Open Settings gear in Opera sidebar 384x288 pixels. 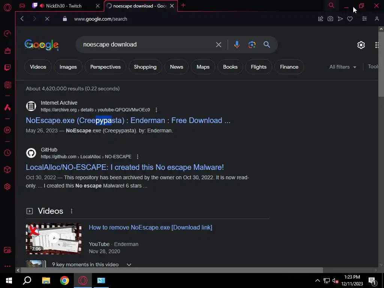click(7, 186)
